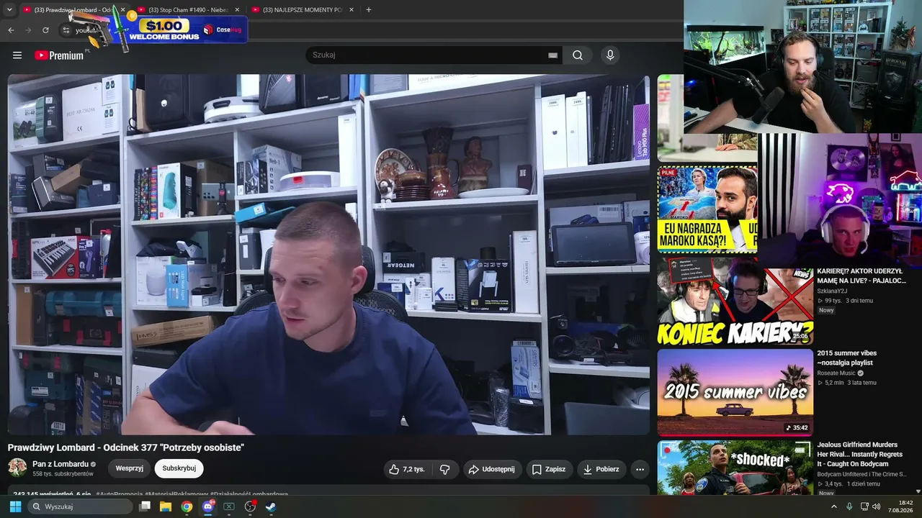Open 2015 summer vibes thumbnail
The image size is (922, 518).
tap(735, 392)
